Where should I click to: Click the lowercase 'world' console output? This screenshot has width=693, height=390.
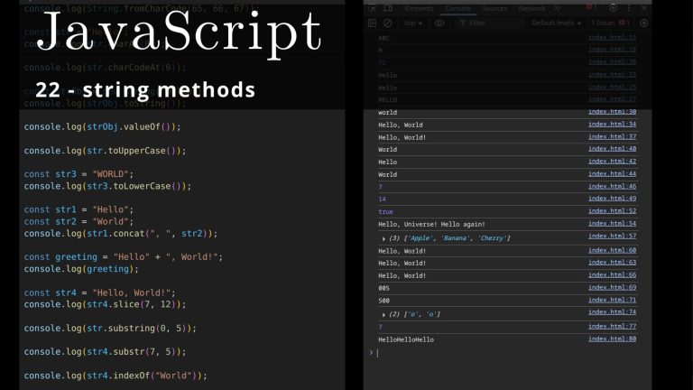coord(388,113)
